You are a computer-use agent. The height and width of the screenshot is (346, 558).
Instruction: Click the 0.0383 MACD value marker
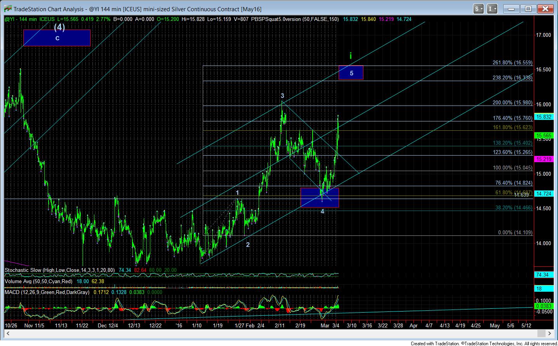[544, 306]
